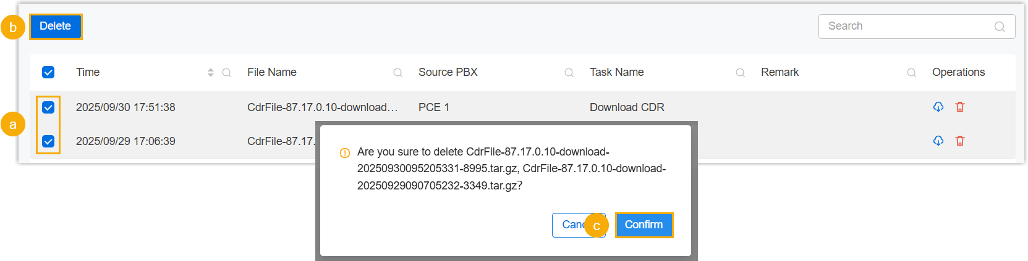Screen dimensions: 1028x261
Task: Open the File Name column search filter
Action: click(x=398, y=72)
